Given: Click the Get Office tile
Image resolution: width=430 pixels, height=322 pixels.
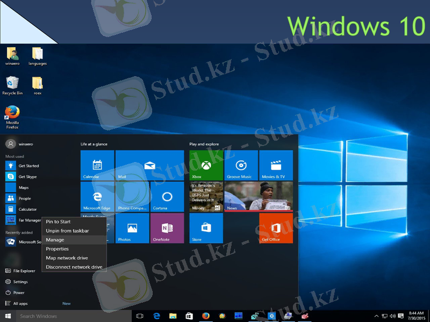Looking at the screenshot, I should pyautogui.click(x=276, y=228).
